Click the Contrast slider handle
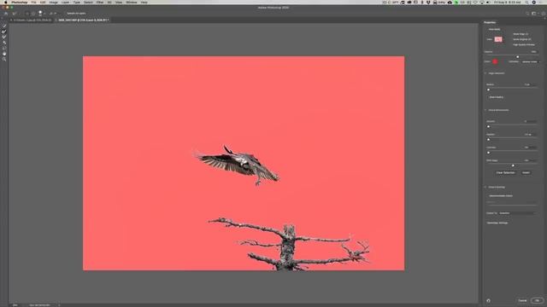Screen dimensions: 547x307 [x=488, y=153]
